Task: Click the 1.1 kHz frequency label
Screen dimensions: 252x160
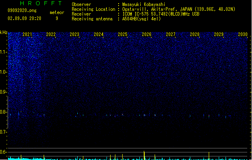Action: (3, 52)
